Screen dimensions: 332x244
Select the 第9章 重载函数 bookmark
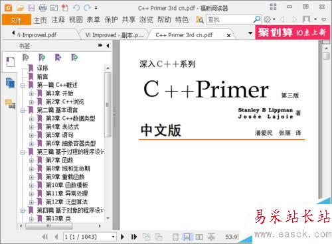[x=65, y=177]
